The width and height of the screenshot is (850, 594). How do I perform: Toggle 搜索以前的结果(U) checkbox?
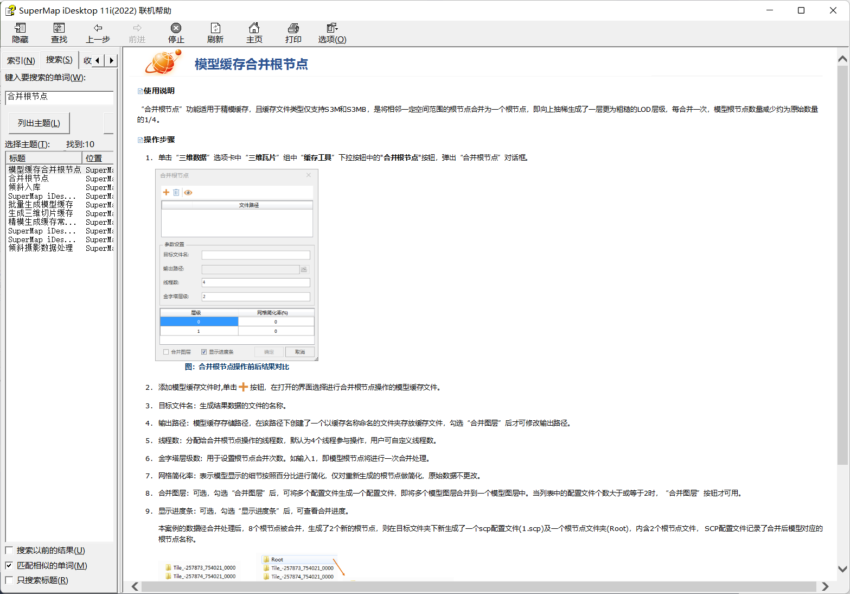pos(9,550)
